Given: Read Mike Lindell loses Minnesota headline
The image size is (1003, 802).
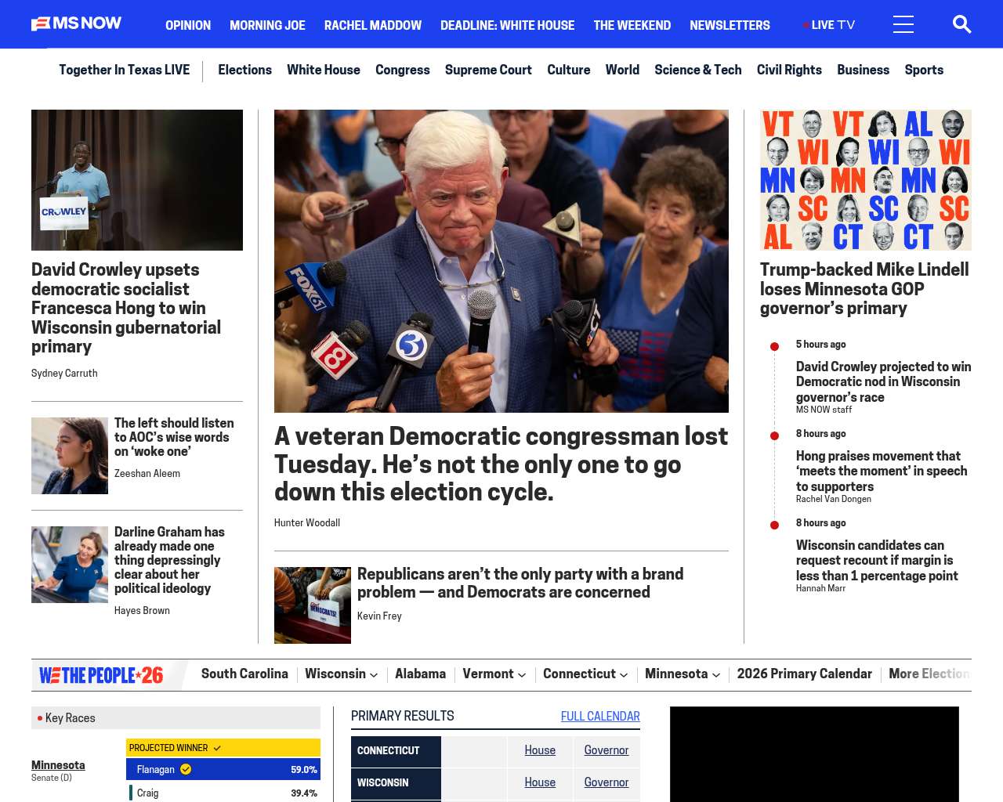Looking at the screenshot, I should pos(864,289).
